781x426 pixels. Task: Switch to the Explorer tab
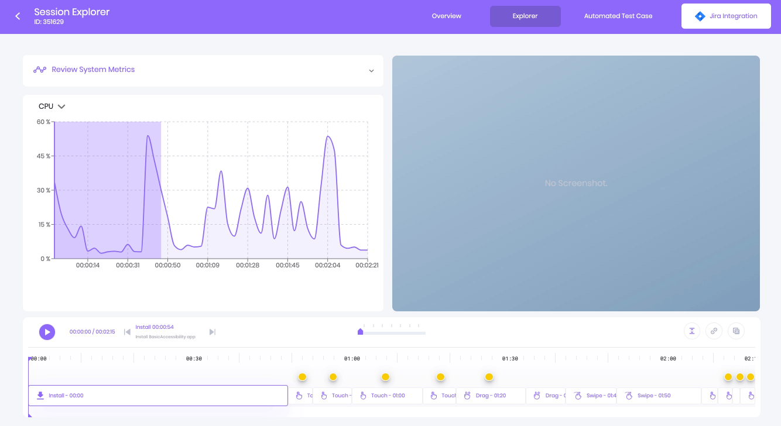click(x=525, y=16)
